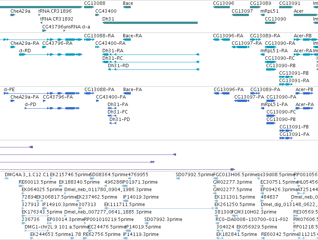The image size is (318, 240).
Task: Click EST IP01971.3prime
Action: (x=140, y=182)
